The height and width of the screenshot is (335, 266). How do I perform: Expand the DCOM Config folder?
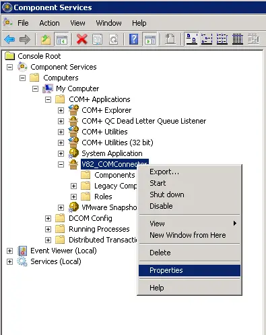point(48,218)
